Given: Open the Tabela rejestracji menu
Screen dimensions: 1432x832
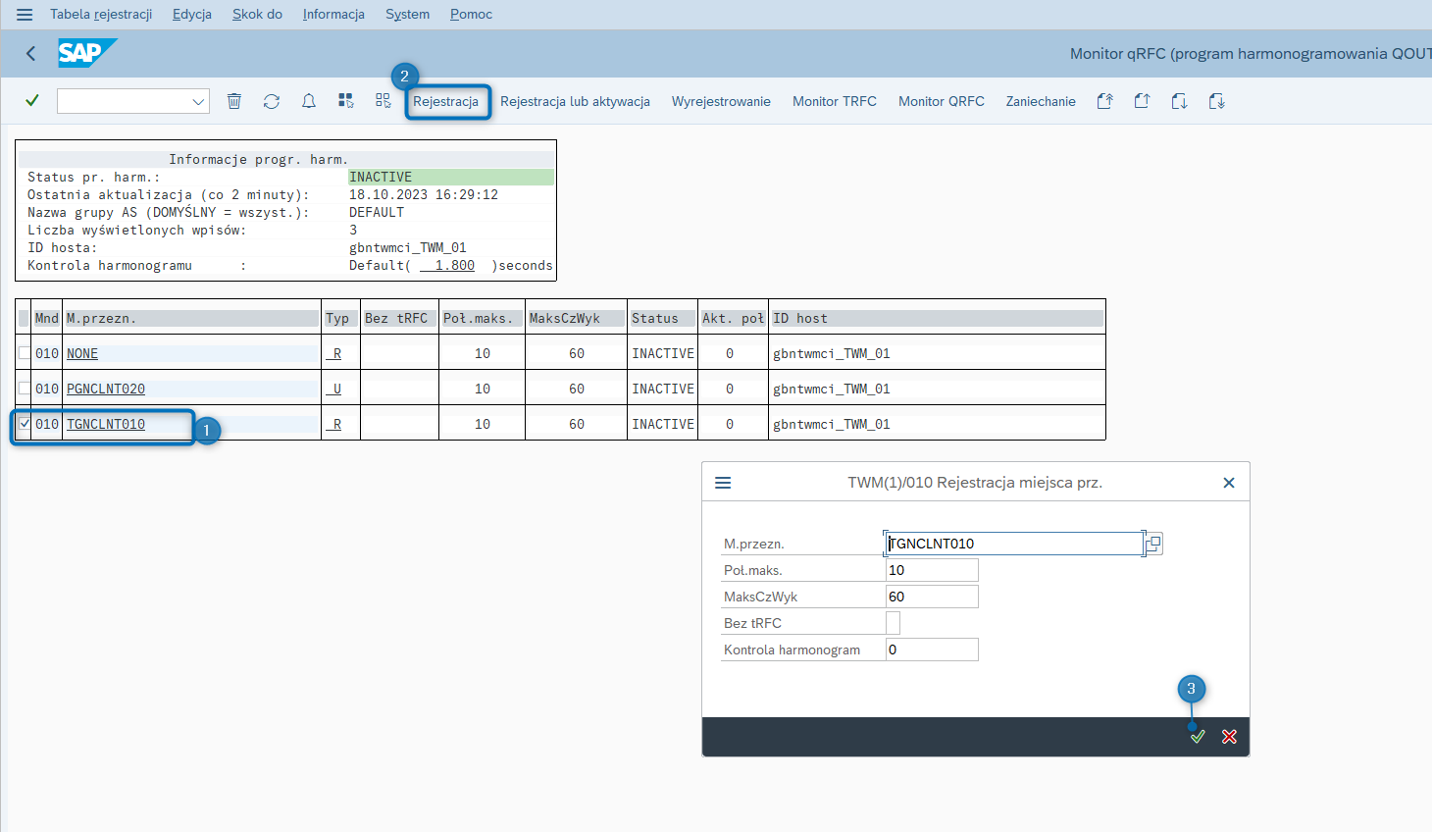Looking at the screenshot, I should [101, 15].
